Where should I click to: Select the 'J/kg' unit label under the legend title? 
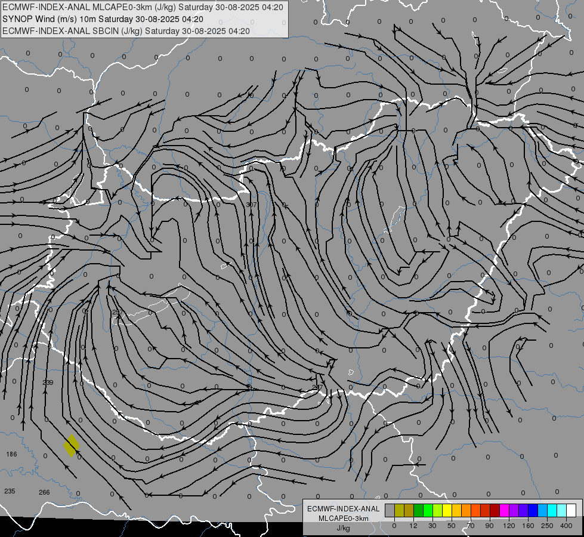coord(343,528)
